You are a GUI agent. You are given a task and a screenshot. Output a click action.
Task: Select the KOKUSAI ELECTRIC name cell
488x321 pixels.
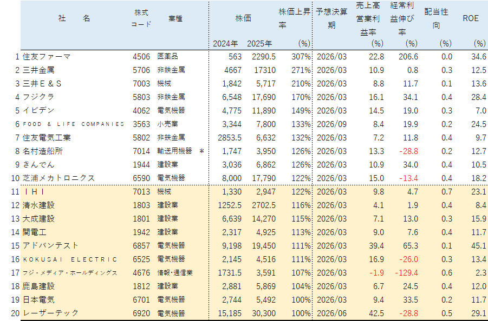[70, 259]
